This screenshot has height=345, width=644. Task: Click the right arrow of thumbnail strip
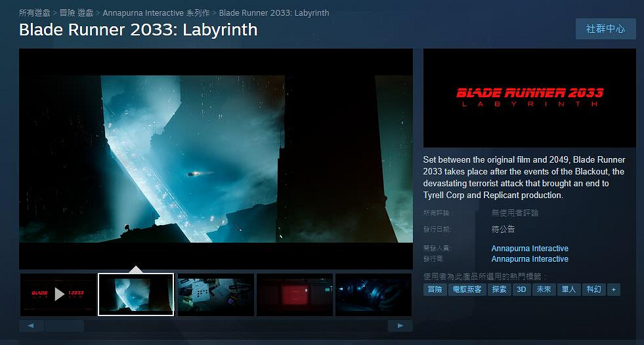[400, 326]
